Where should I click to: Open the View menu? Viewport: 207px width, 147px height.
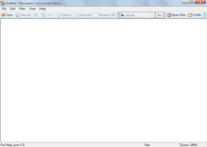(32, 9)
